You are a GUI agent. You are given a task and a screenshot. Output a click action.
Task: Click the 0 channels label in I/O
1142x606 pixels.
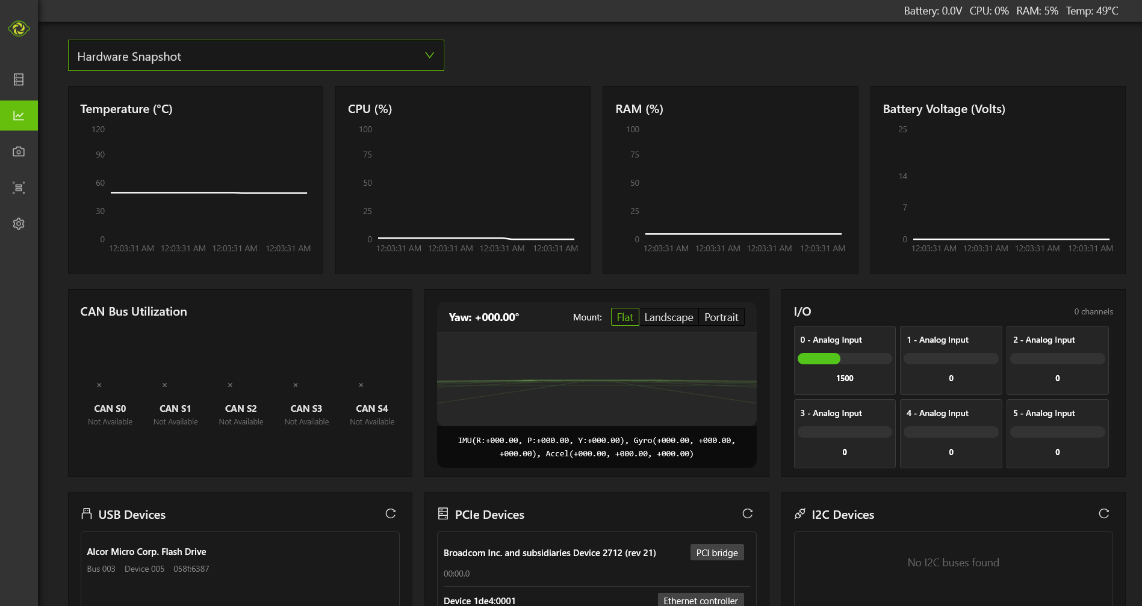[x=1093, y=311]
